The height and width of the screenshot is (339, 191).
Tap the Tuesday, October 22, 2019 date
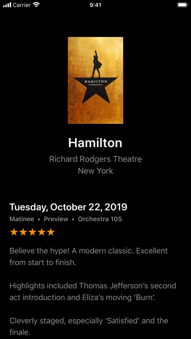point(68,207)
